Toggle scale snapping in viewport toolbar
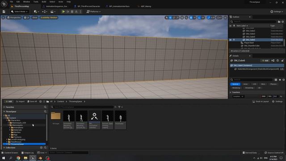286x161 pixels. pyautogui.click(x=209, y=18)
